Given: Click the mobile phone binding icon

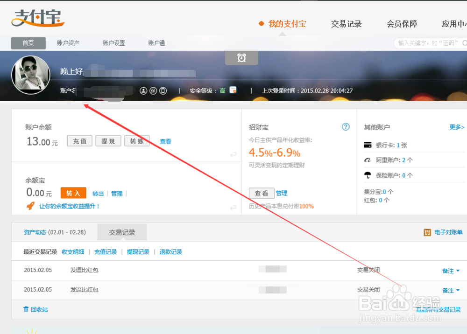Looking at the screenshot, I should 163,90.
